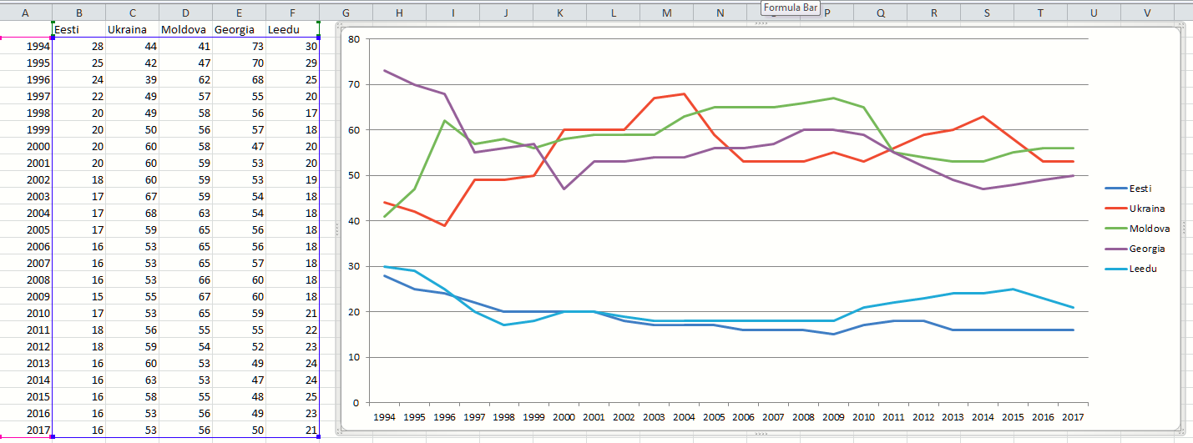Click the Ukraina header cell
Screen dimensions: 1193x443
pos(132,30)
